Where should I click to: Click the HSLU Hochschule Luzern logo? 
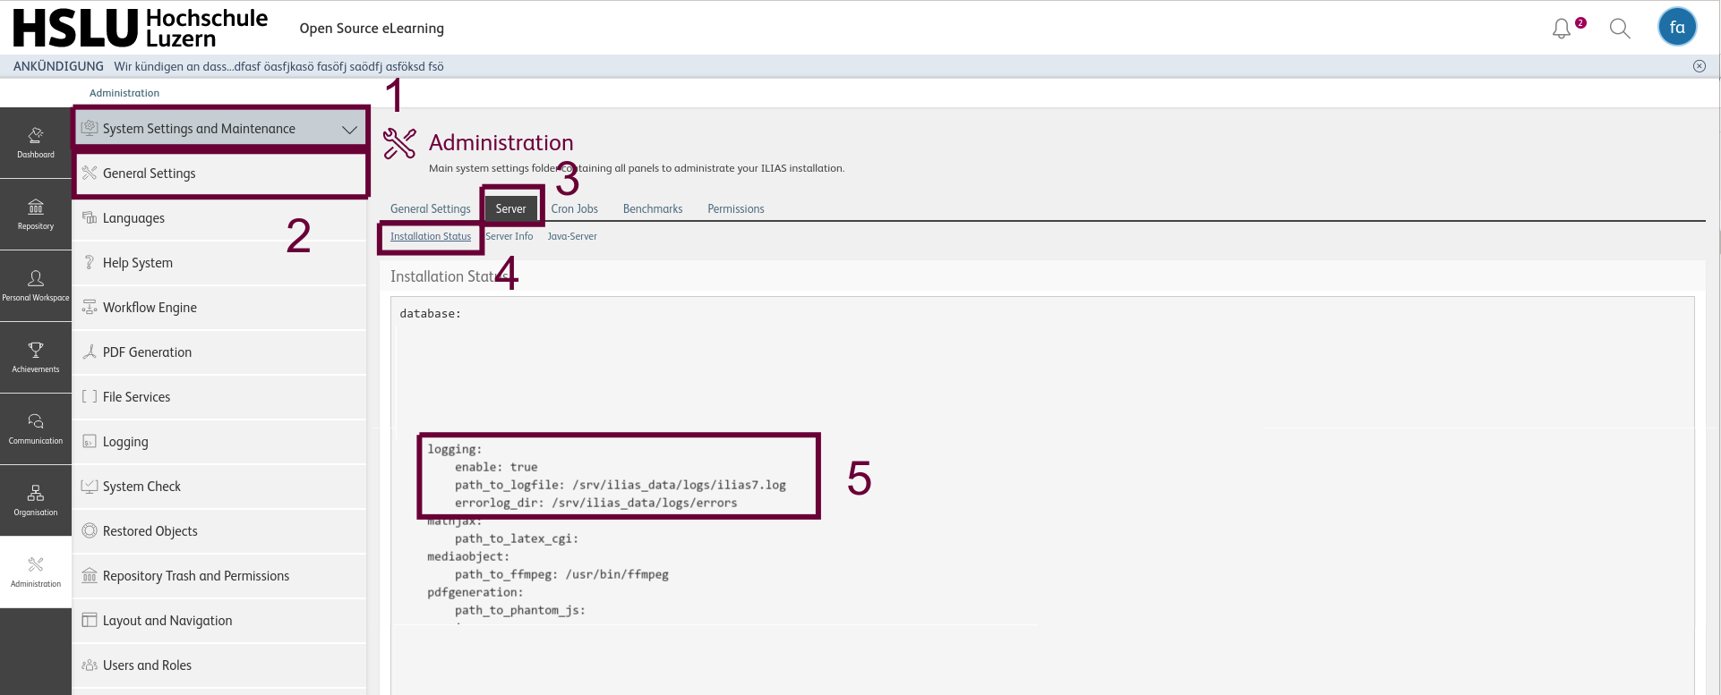[x=141, y=28]
